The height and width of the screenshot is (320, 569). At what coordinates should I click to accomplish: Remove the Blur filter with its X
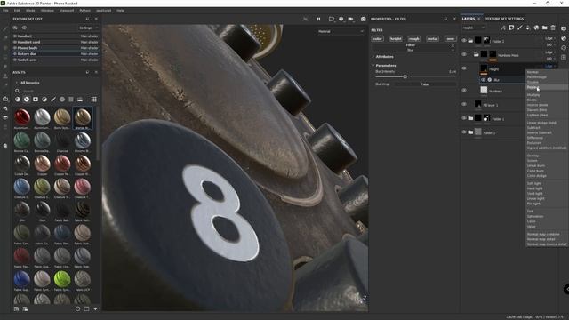(x=453, y=45)
